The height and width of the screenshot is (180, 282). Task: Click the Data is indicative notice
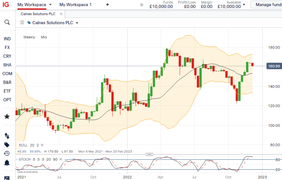tap(27, 172)
